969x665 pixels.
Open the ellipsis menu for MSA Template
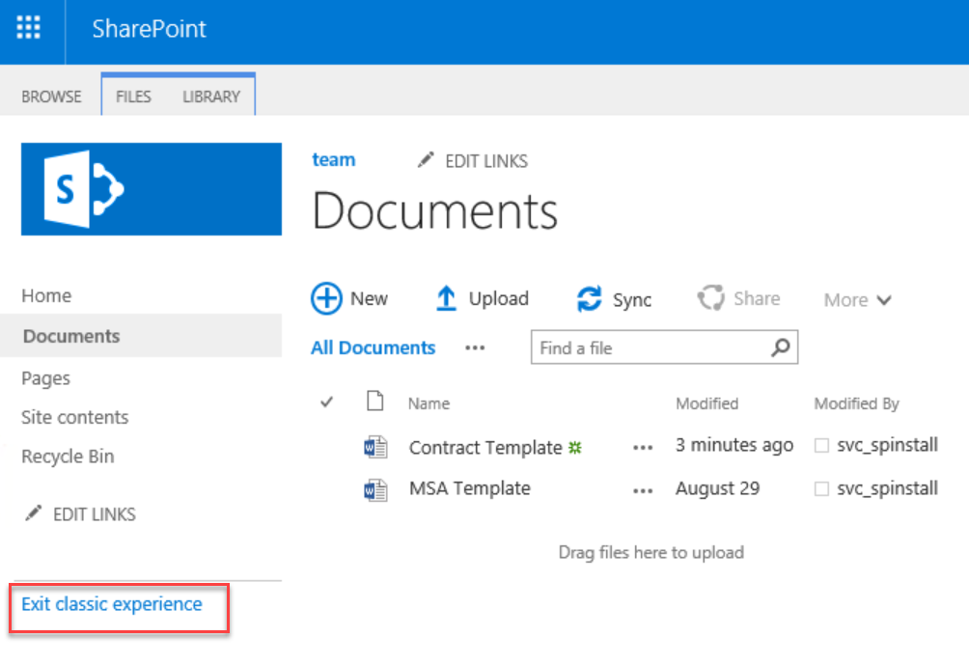pyautogui.click(x=643, y=490)
